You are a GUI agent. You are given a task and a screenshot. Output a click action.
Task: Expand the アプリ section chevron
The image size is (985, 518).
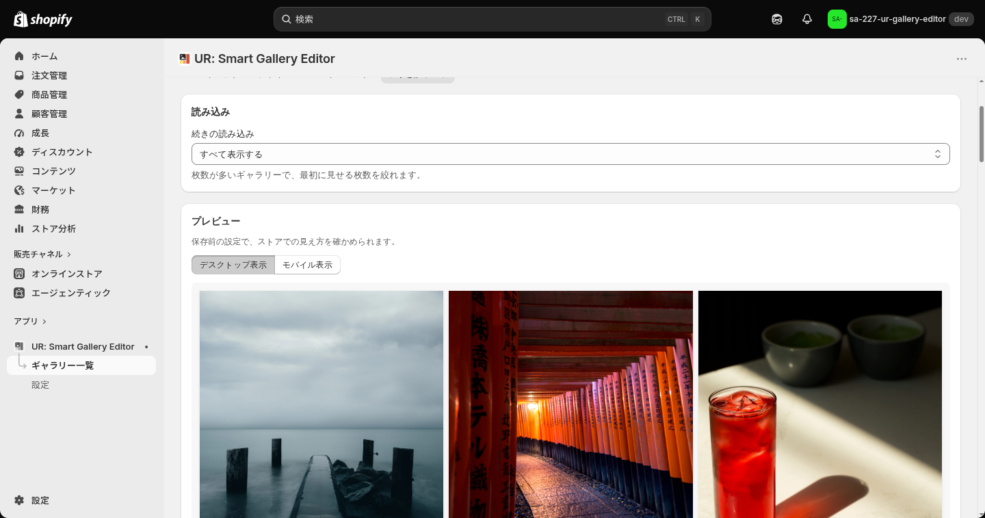coord(44,322)
